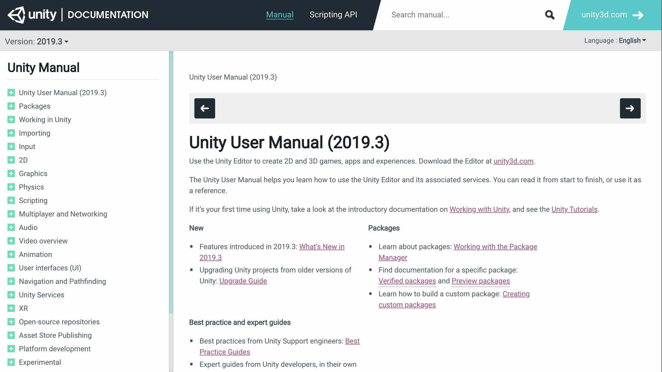Click the Search manual input field
The width and height of the screenshot is (662, 372).
click(465, 15)
